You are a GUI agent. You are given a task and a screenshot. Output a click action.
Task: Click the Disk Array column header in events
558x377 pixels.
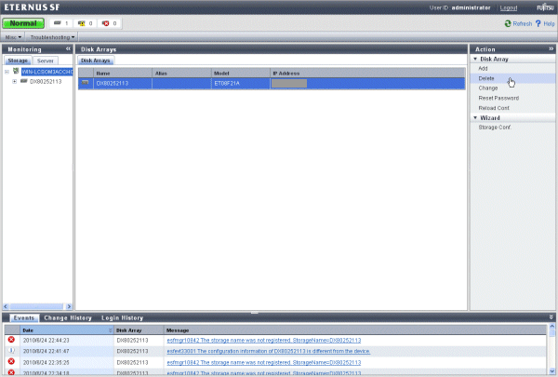tap(139, 330)
